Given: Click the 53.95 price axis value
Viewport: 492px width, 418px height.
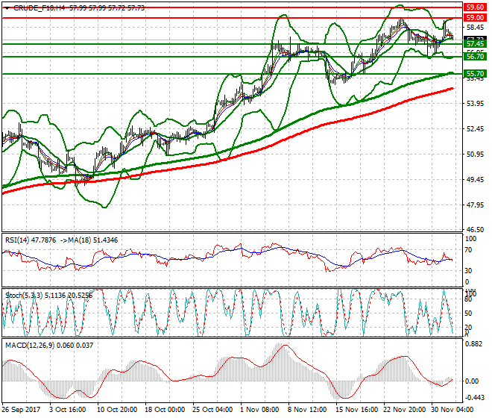Looking at the screenshot, I should pos(475,104).
